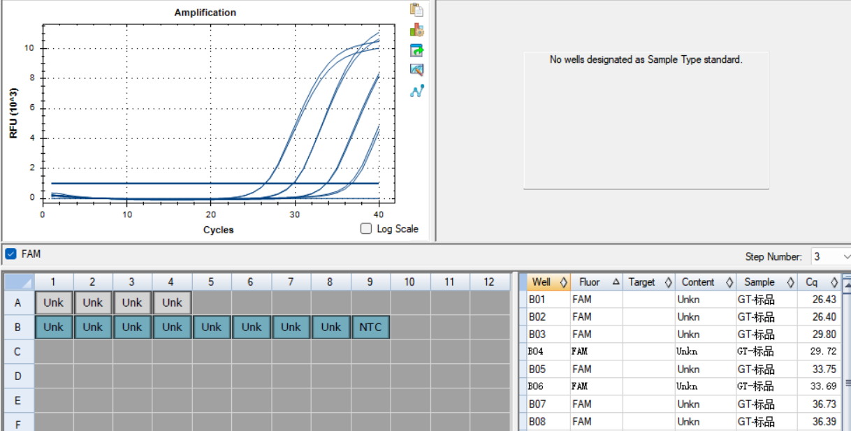Click the Amplification chart title
Screen dimensions: 851x431
[205, 13]
